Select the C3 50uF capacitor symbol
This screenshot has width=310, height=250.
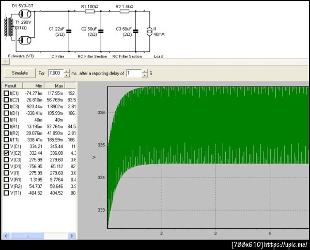point(135,31)
